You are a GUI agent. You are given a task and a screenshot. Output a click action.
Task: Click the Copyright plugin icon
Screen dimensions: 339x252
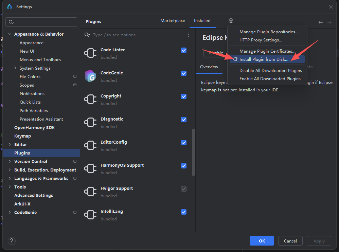click(x=90, y=100)
